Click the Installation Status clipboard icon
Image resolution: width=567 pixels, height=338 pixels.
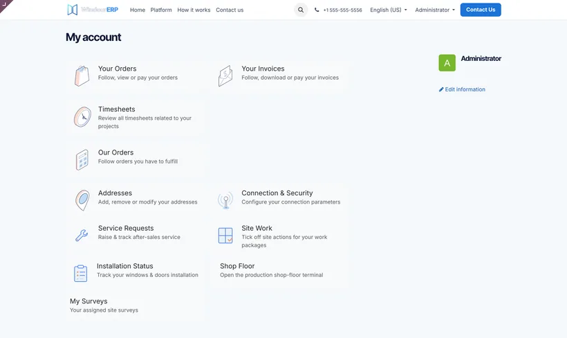(x=80, y=273)
